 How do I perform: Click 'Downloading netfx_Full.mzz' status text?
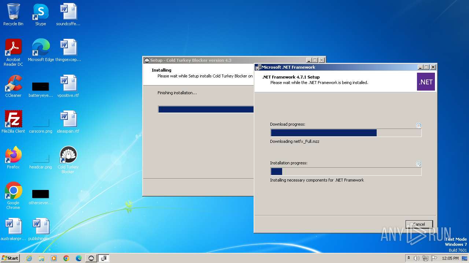click(295, 141)
